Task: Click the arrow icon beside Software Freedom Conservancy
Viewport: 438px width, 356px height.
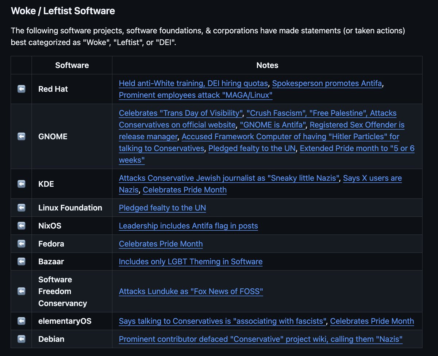Action: [x=21, y=291]
